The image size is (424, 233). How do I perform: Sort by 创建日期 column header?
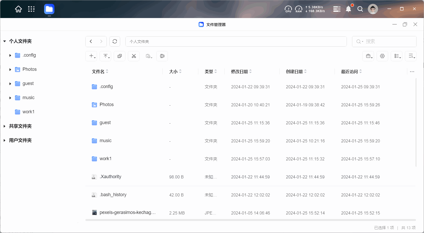pos(296,72)
